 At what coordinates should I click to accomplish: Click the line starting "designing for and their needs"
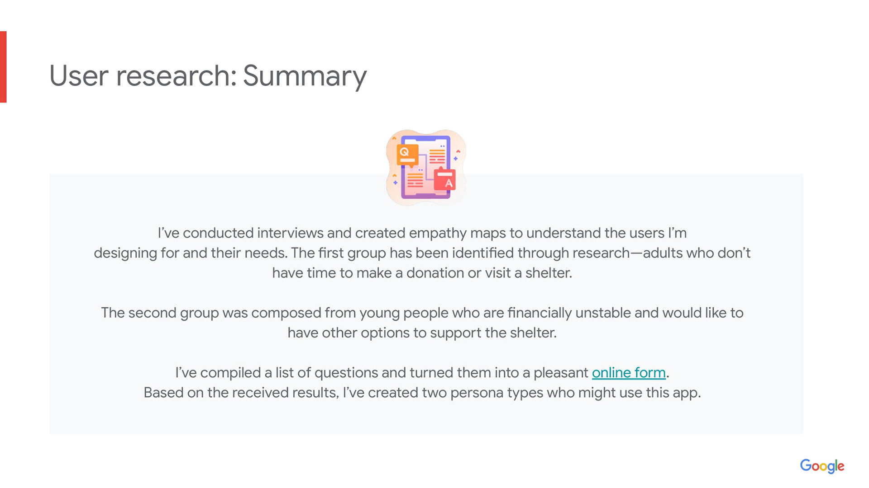click(x=422, y=253)
